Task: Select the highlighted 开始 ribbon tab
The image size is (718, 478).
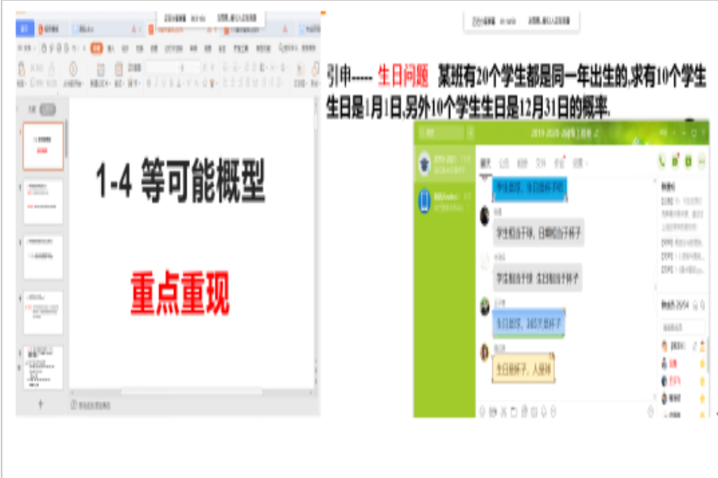Action: [96, 49]
